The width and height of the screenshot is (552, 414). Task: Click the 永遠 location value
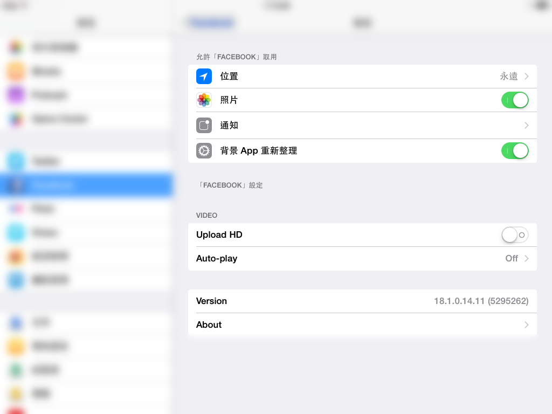click(x=509, y=77)
